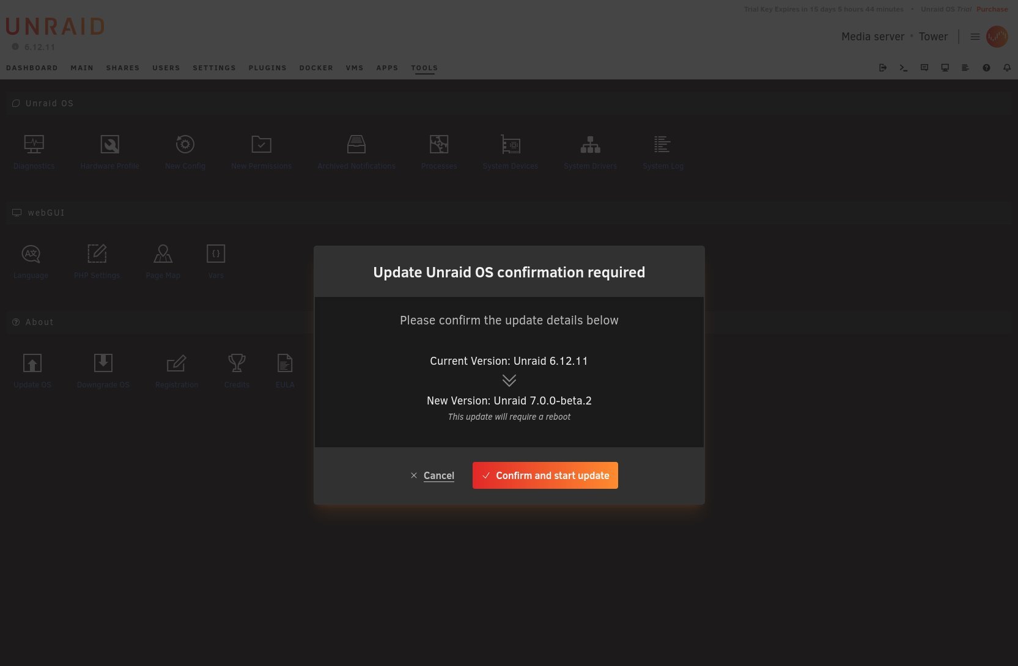The width and height of the screenshot is (1018, 666).
Task: Open the PHP Settings icon
Action: coord(97,254)
